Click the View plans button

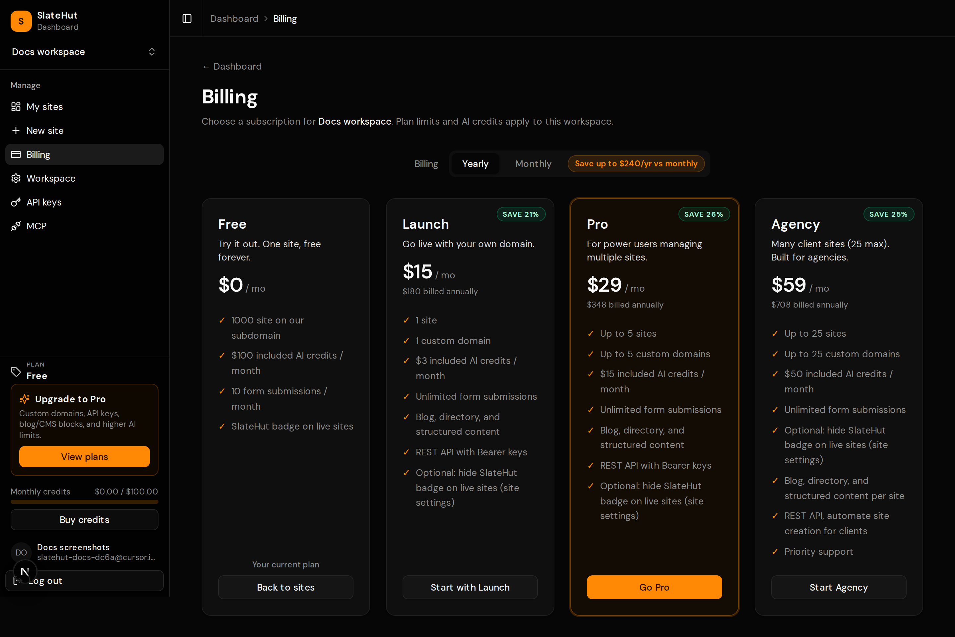click(85, 457)
